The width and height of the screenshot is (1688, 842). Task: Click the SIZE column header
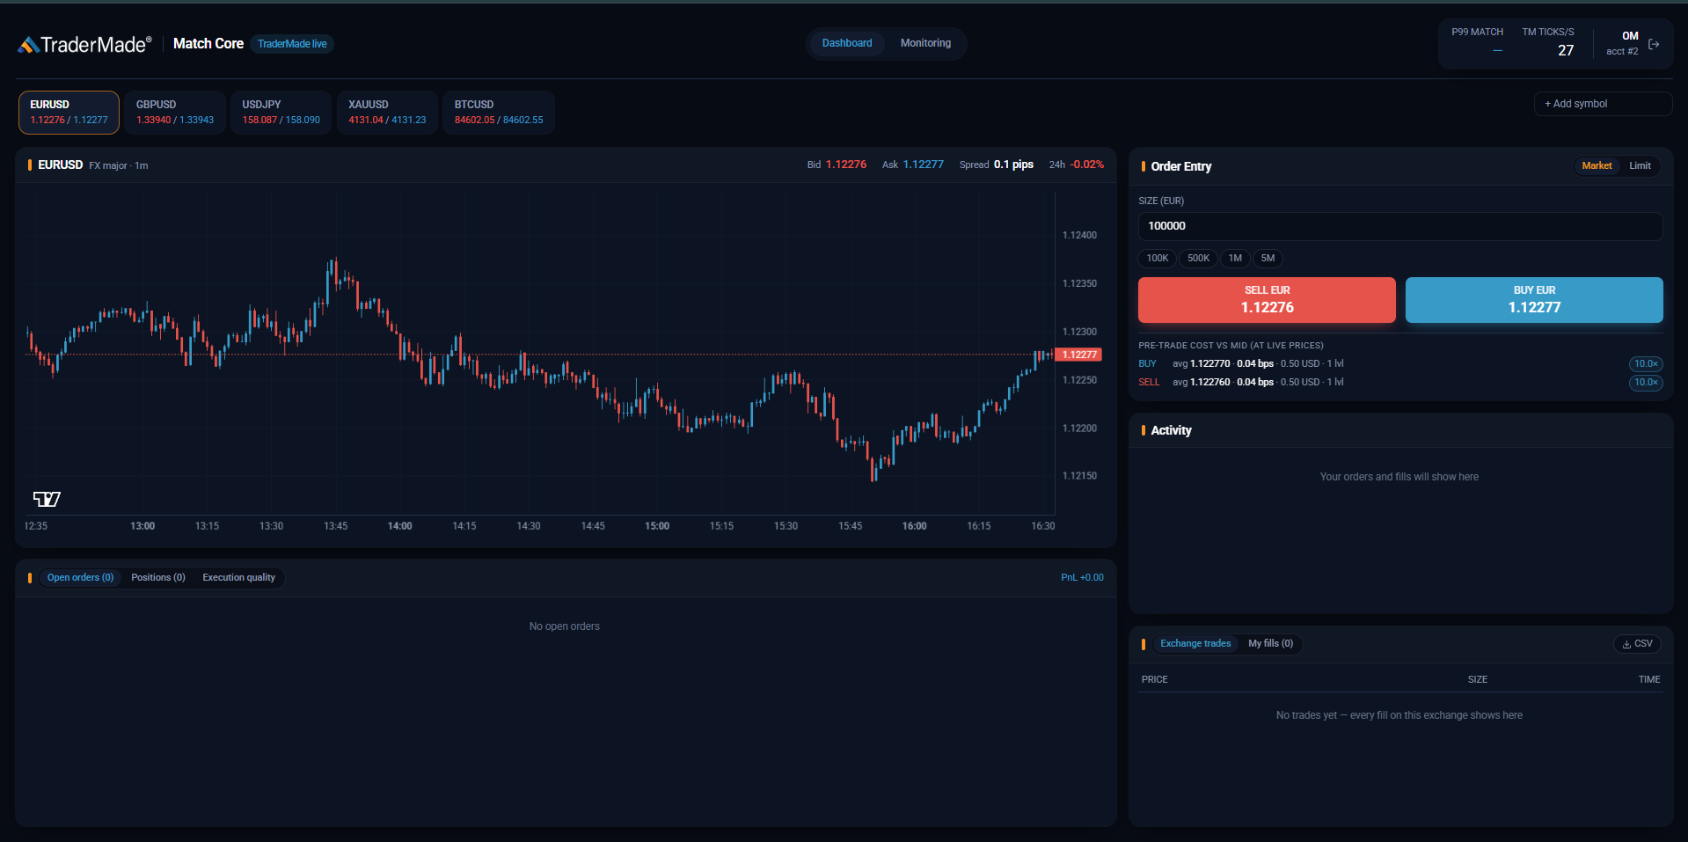point(1478,680)
